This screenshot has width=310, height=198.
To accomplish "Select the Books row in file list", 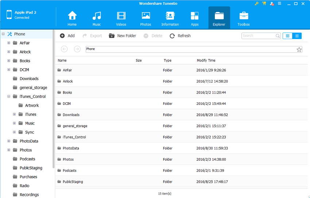I will tap(182, 92).
